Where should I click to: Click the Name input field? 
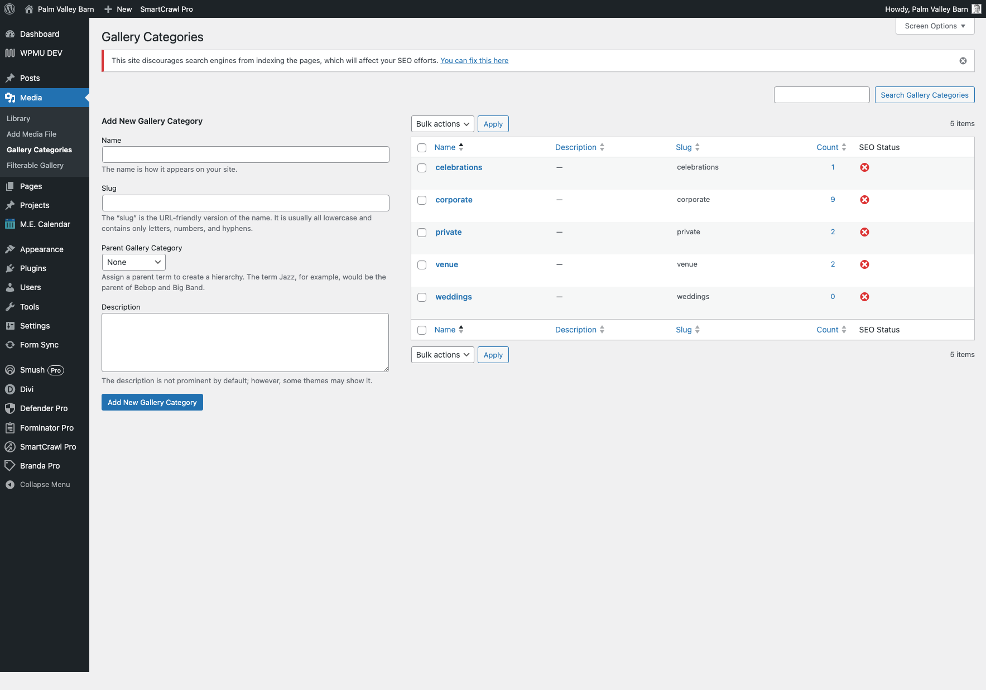click(x=246, y=155)
